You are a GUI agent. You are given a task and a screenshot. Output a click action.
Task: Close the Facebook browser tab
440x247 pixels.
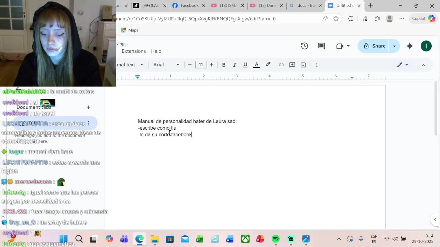(x=204, y=5)
